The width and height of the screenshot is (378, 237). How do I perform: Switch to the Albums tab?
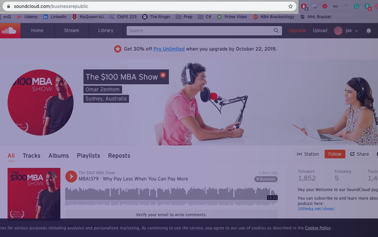[59, 156]
